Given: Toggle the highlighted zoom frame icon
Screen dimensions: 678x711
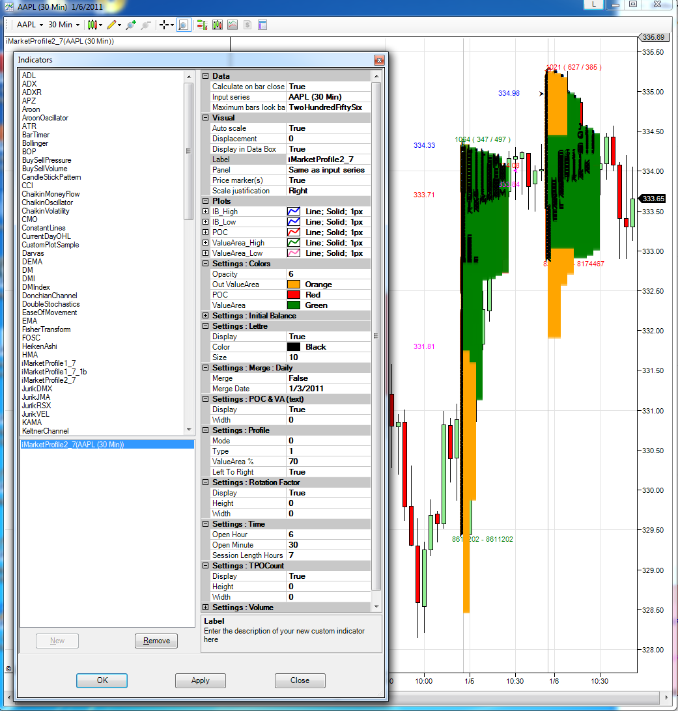Looking at the screenshot, I should pyautogui.click(x=183, y=25).
